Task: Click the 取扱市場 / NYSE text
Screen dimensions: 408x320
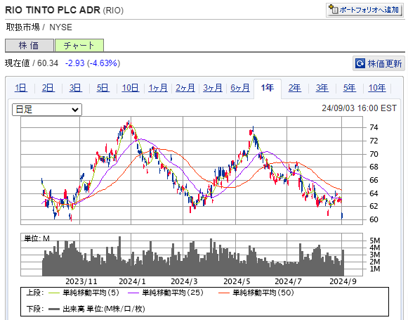Action: 39,27
